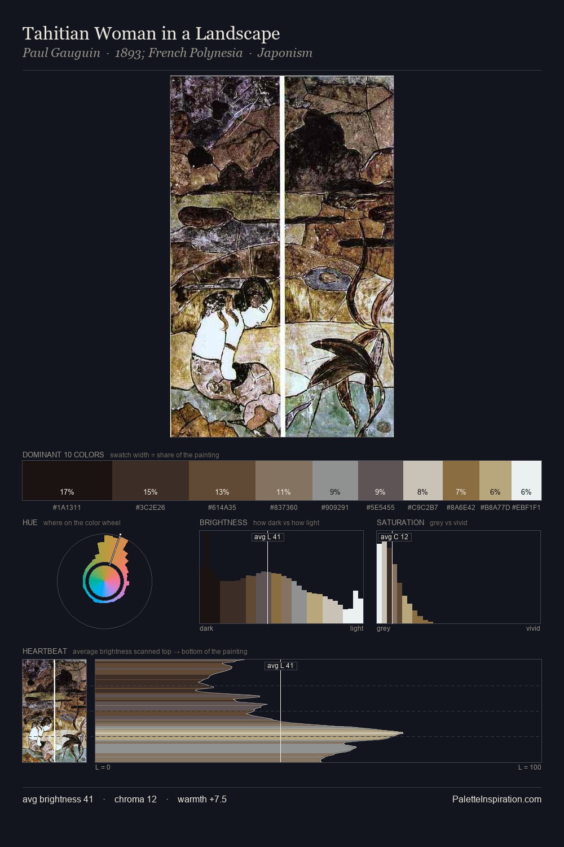
Task: Click the 'Japonism' style label
Action: tap(285, 53)
